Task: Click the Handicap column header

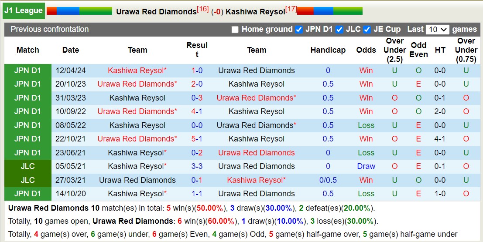Action: pyautogui.click(x=328, y=50)
